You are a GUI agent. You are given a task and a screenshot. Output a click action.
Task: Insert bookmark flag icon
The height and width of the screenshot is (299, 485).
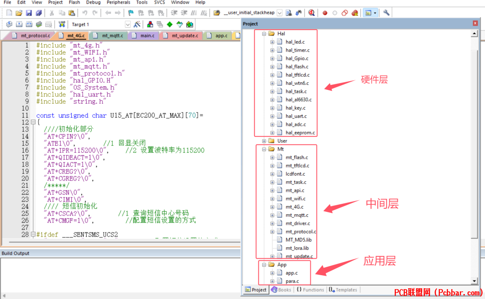click(x=131, y=13)
